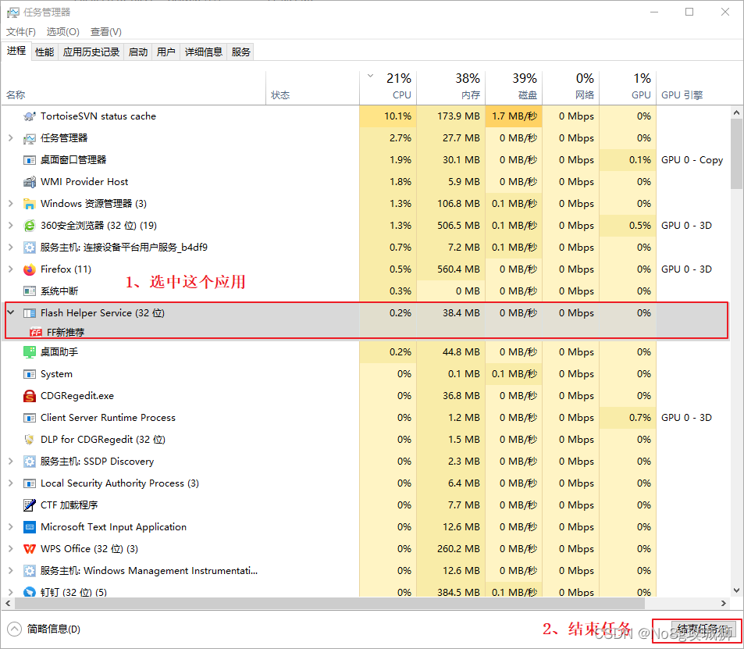Viewport: 744px width, 649px height.
Task: Expand the Windows 资源管理器 (3) group
Action: coord(10,204)
